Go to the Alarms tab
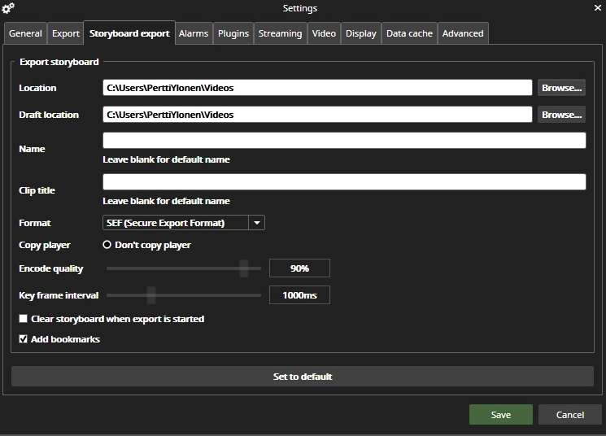 click(x=194, y=33)
